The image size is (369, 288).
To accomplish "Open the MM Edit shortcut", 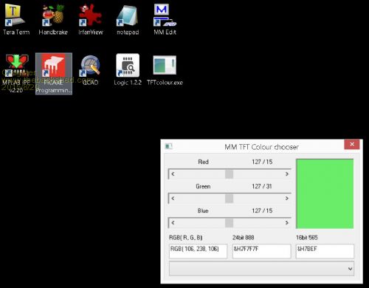I will (x=165, y=19).
